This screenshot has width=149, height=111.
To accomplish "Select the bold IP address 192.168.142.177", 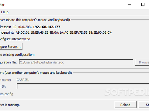I will pyautogui.click(x=47, y=27).
